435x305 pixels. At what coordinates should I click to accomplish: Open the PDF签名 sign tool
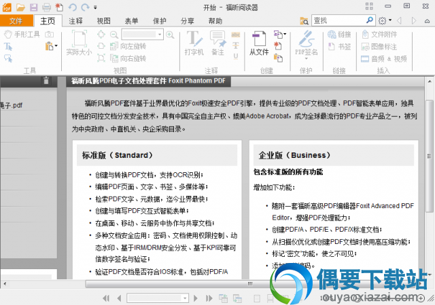(x=307, y=44)
